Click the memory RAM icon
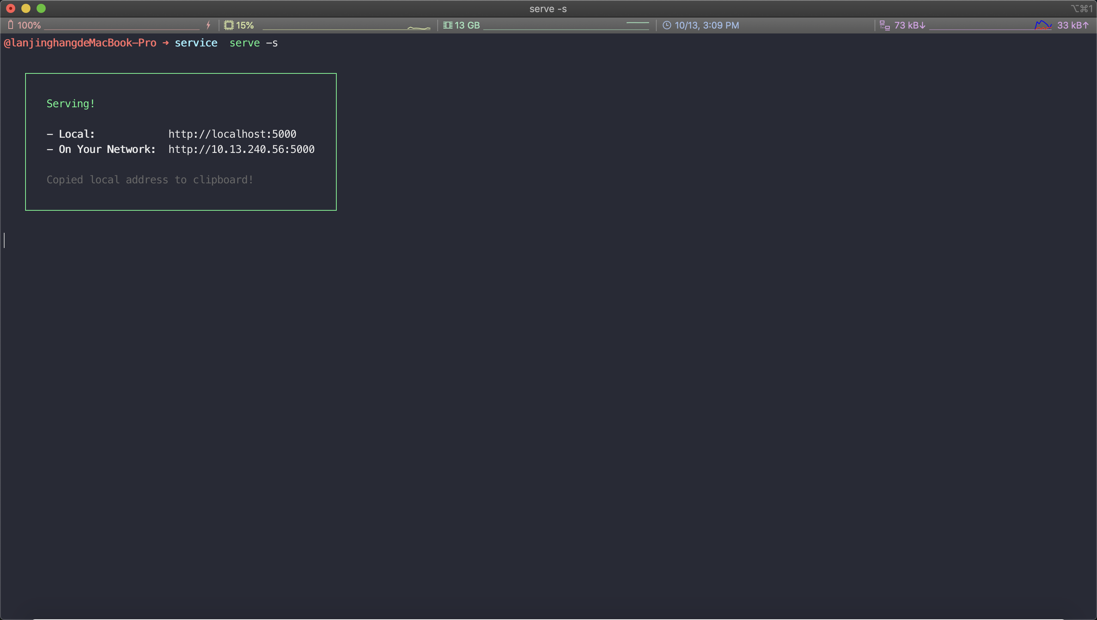1097x620 pixels. (447, 25)
